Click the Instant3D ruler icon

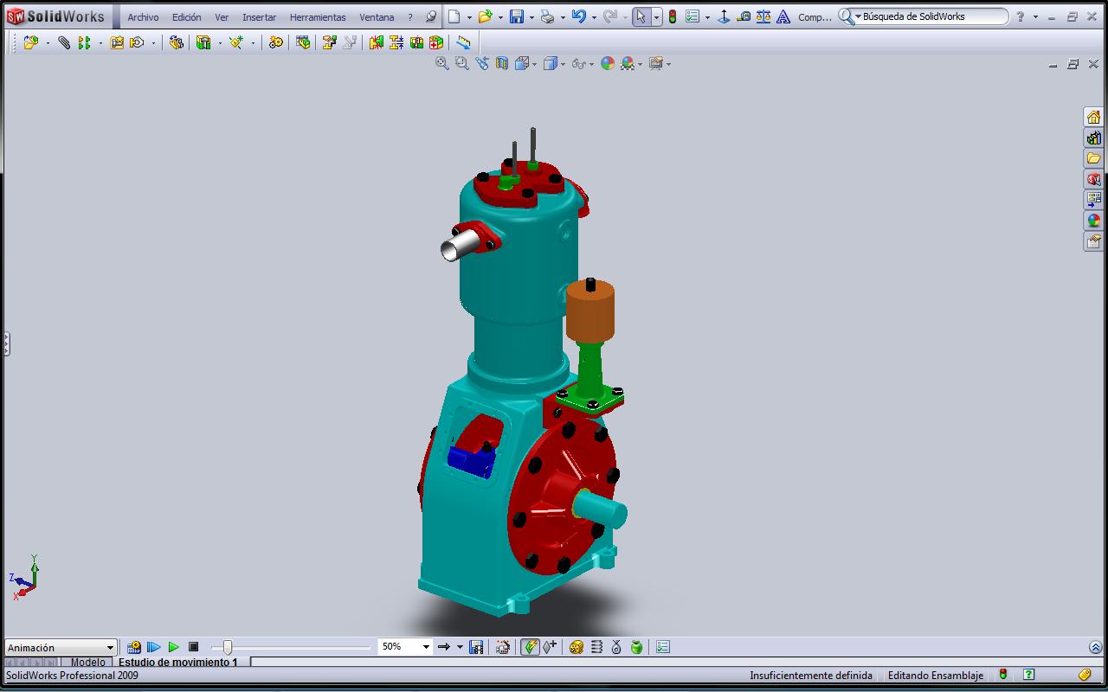tap(463, 42)
